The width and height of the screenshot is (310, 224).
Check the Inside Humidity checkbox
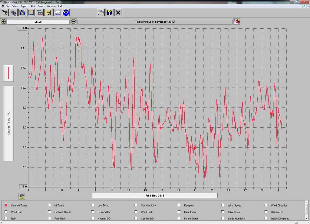223,218
